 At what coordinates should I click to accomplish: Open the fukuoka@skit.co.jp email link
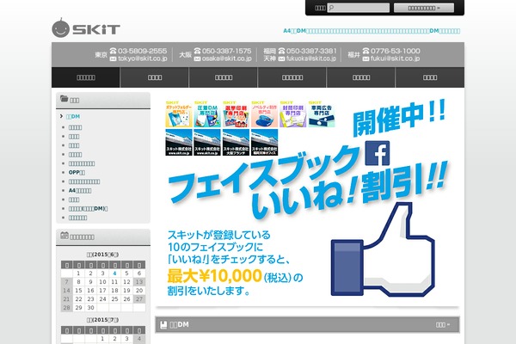click(x=311, y=58)
